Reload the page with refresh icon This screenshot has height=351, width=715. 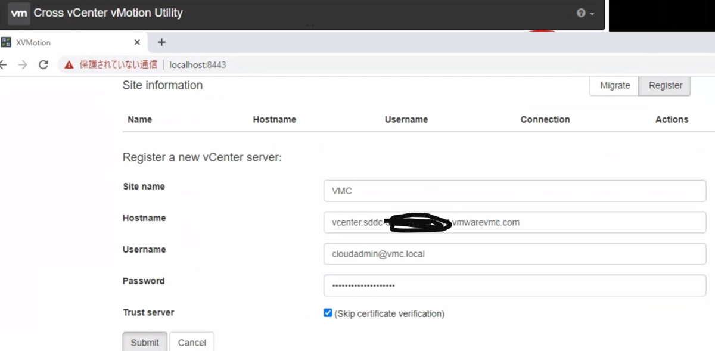[x=43, y=64]
